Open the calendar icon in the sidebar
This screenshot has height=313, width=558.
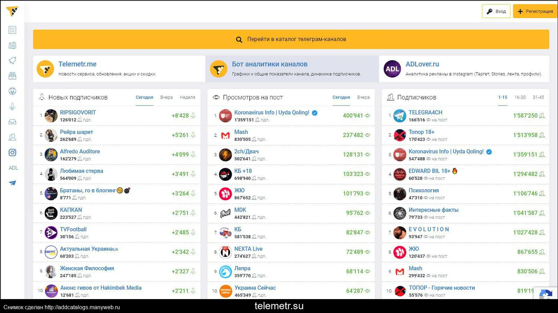click(13, 45)
